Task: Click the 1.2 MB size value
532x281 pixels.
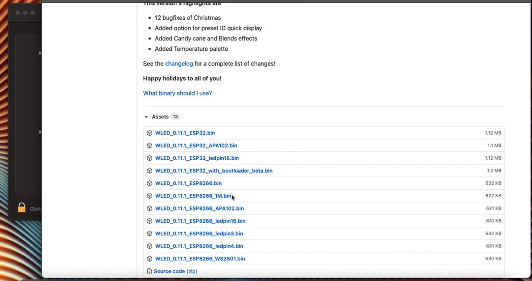Action: (x=494, y=171)
